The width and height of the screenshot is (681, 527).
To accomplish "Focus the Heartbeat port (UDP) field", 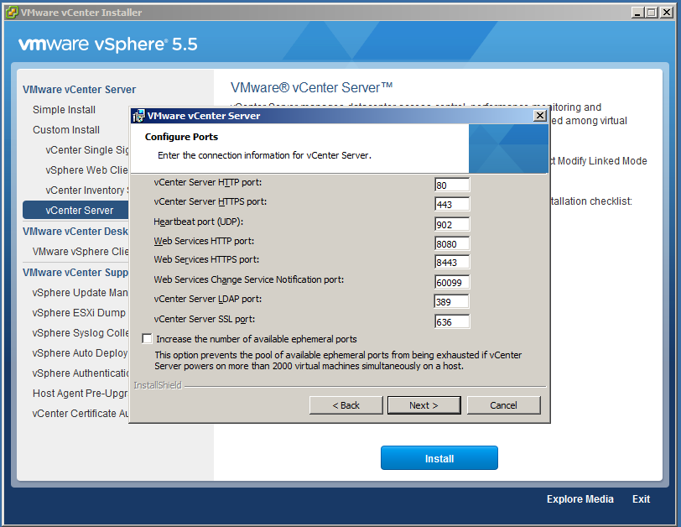I will (x=452, y=224).
